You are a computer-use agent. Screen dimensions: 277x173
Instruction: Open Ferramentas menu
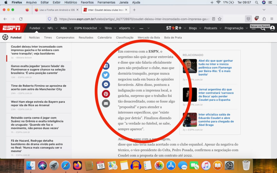tap(106, 2)
